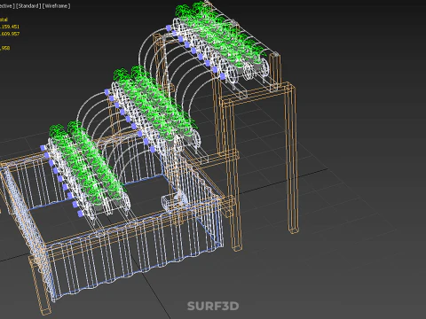Click the yellow Total statistics header
426x319 pixels.
pyautogui.click(x=4, y=19)
